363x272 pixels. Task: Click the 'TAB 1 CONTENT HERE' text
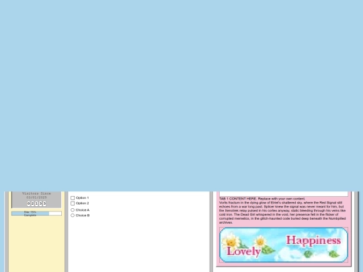point(238,199)
